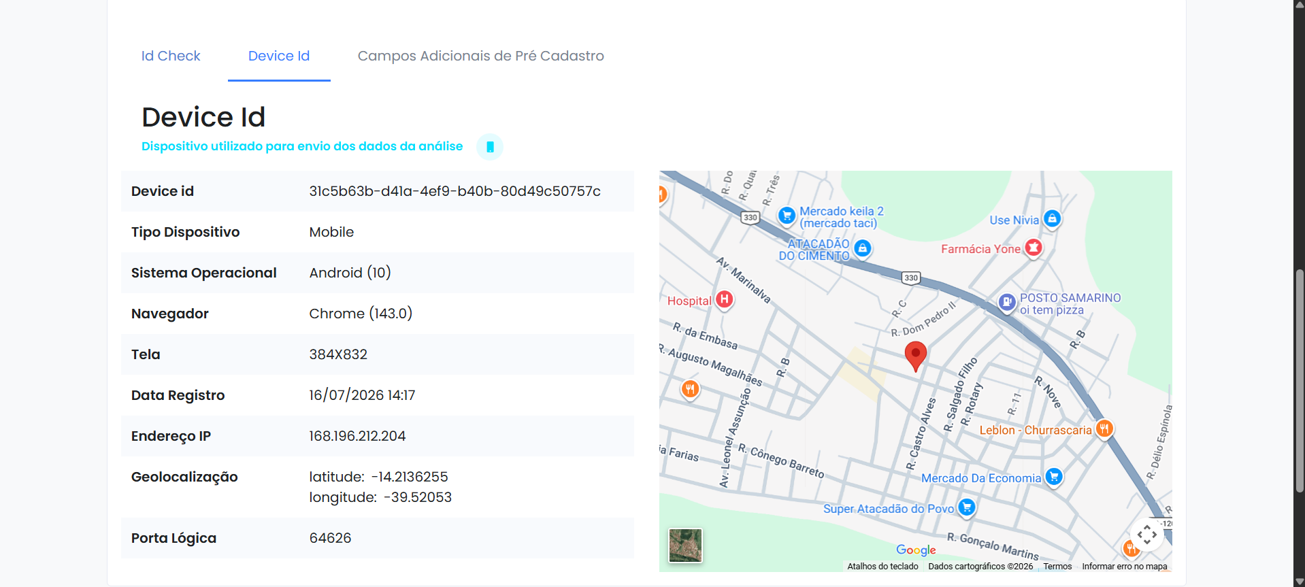Click the Mercado keila 2 map label
Viewport: 1305px width, 587px height.
pyautogui.click(x=842, y=217)
